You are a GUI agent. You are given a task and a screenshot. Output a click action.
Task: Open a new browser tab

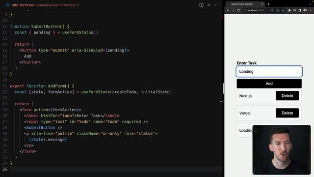click(x=268, y=4)
